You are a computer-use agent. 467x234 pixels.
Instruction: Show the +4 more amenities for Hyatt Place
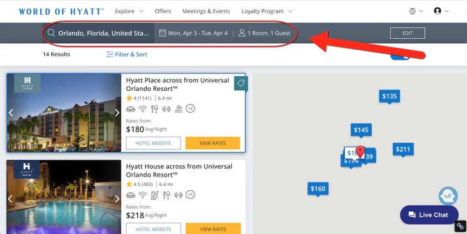click(x=190, y=109)
